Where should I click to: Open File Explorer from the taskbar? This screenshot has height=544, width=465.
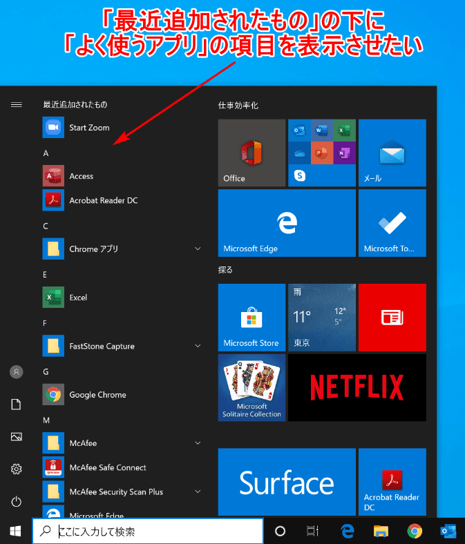[x=381, y=531]
